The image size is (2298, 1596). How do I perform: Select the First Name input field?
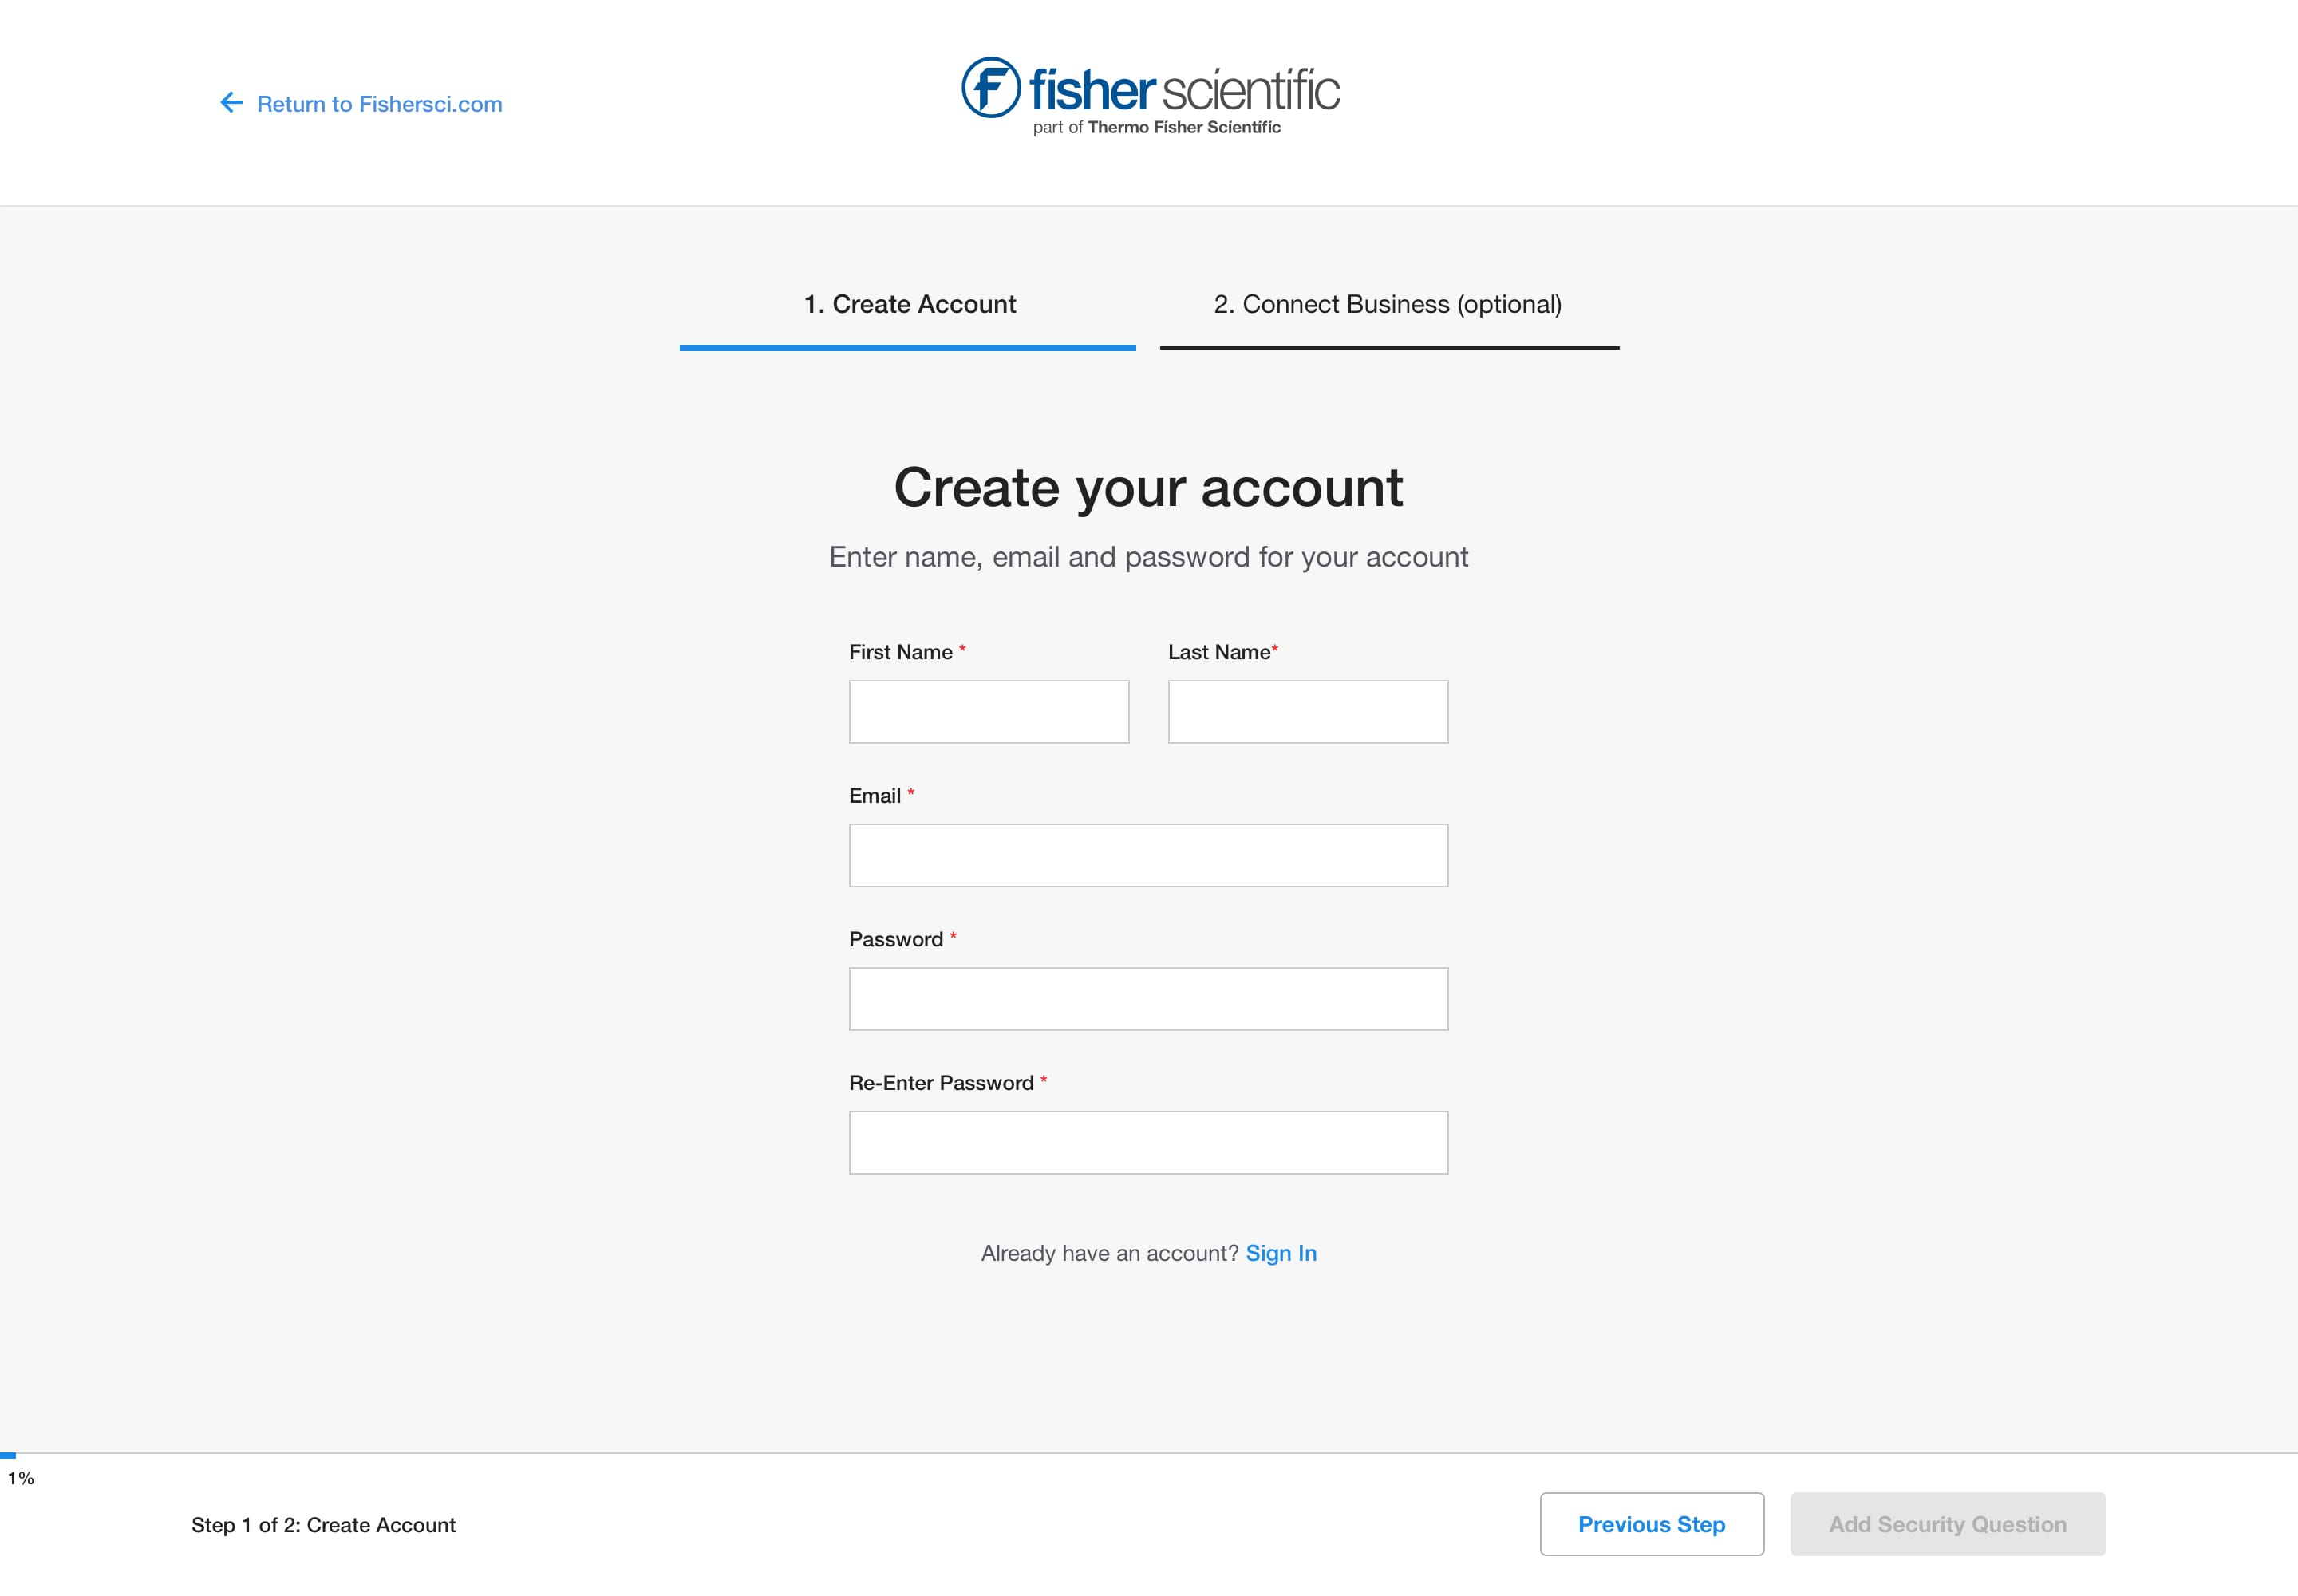[x=990, y=713]
